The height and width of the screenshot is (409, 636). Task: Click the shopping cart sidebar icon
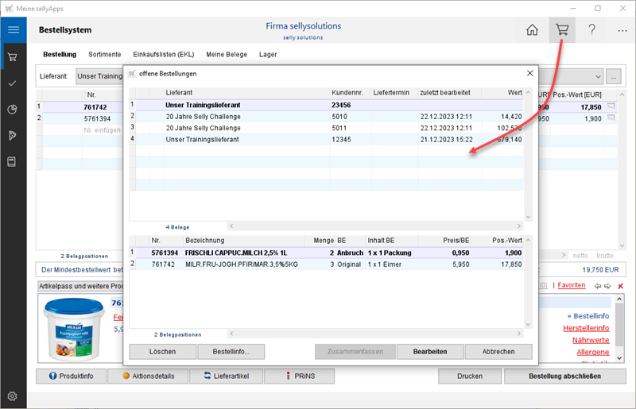(13, 57)
